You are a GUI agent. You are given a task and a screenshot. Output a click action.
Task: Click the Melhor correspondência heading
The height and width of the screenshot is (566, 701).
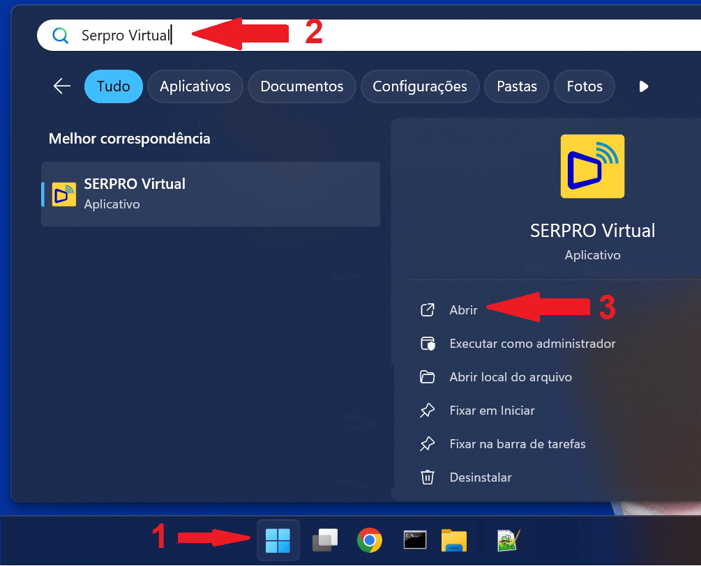(x=129, y=139)
